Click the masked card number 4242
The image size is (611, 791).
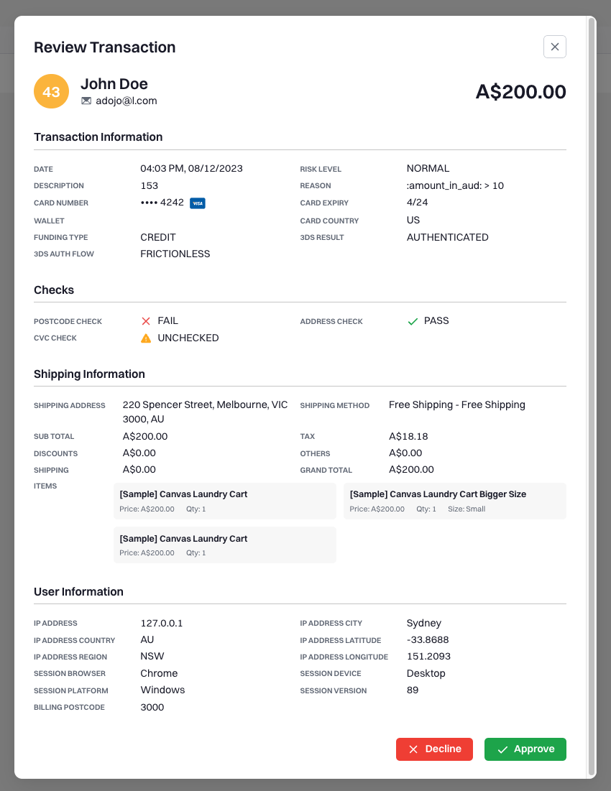tap(162, 203)
